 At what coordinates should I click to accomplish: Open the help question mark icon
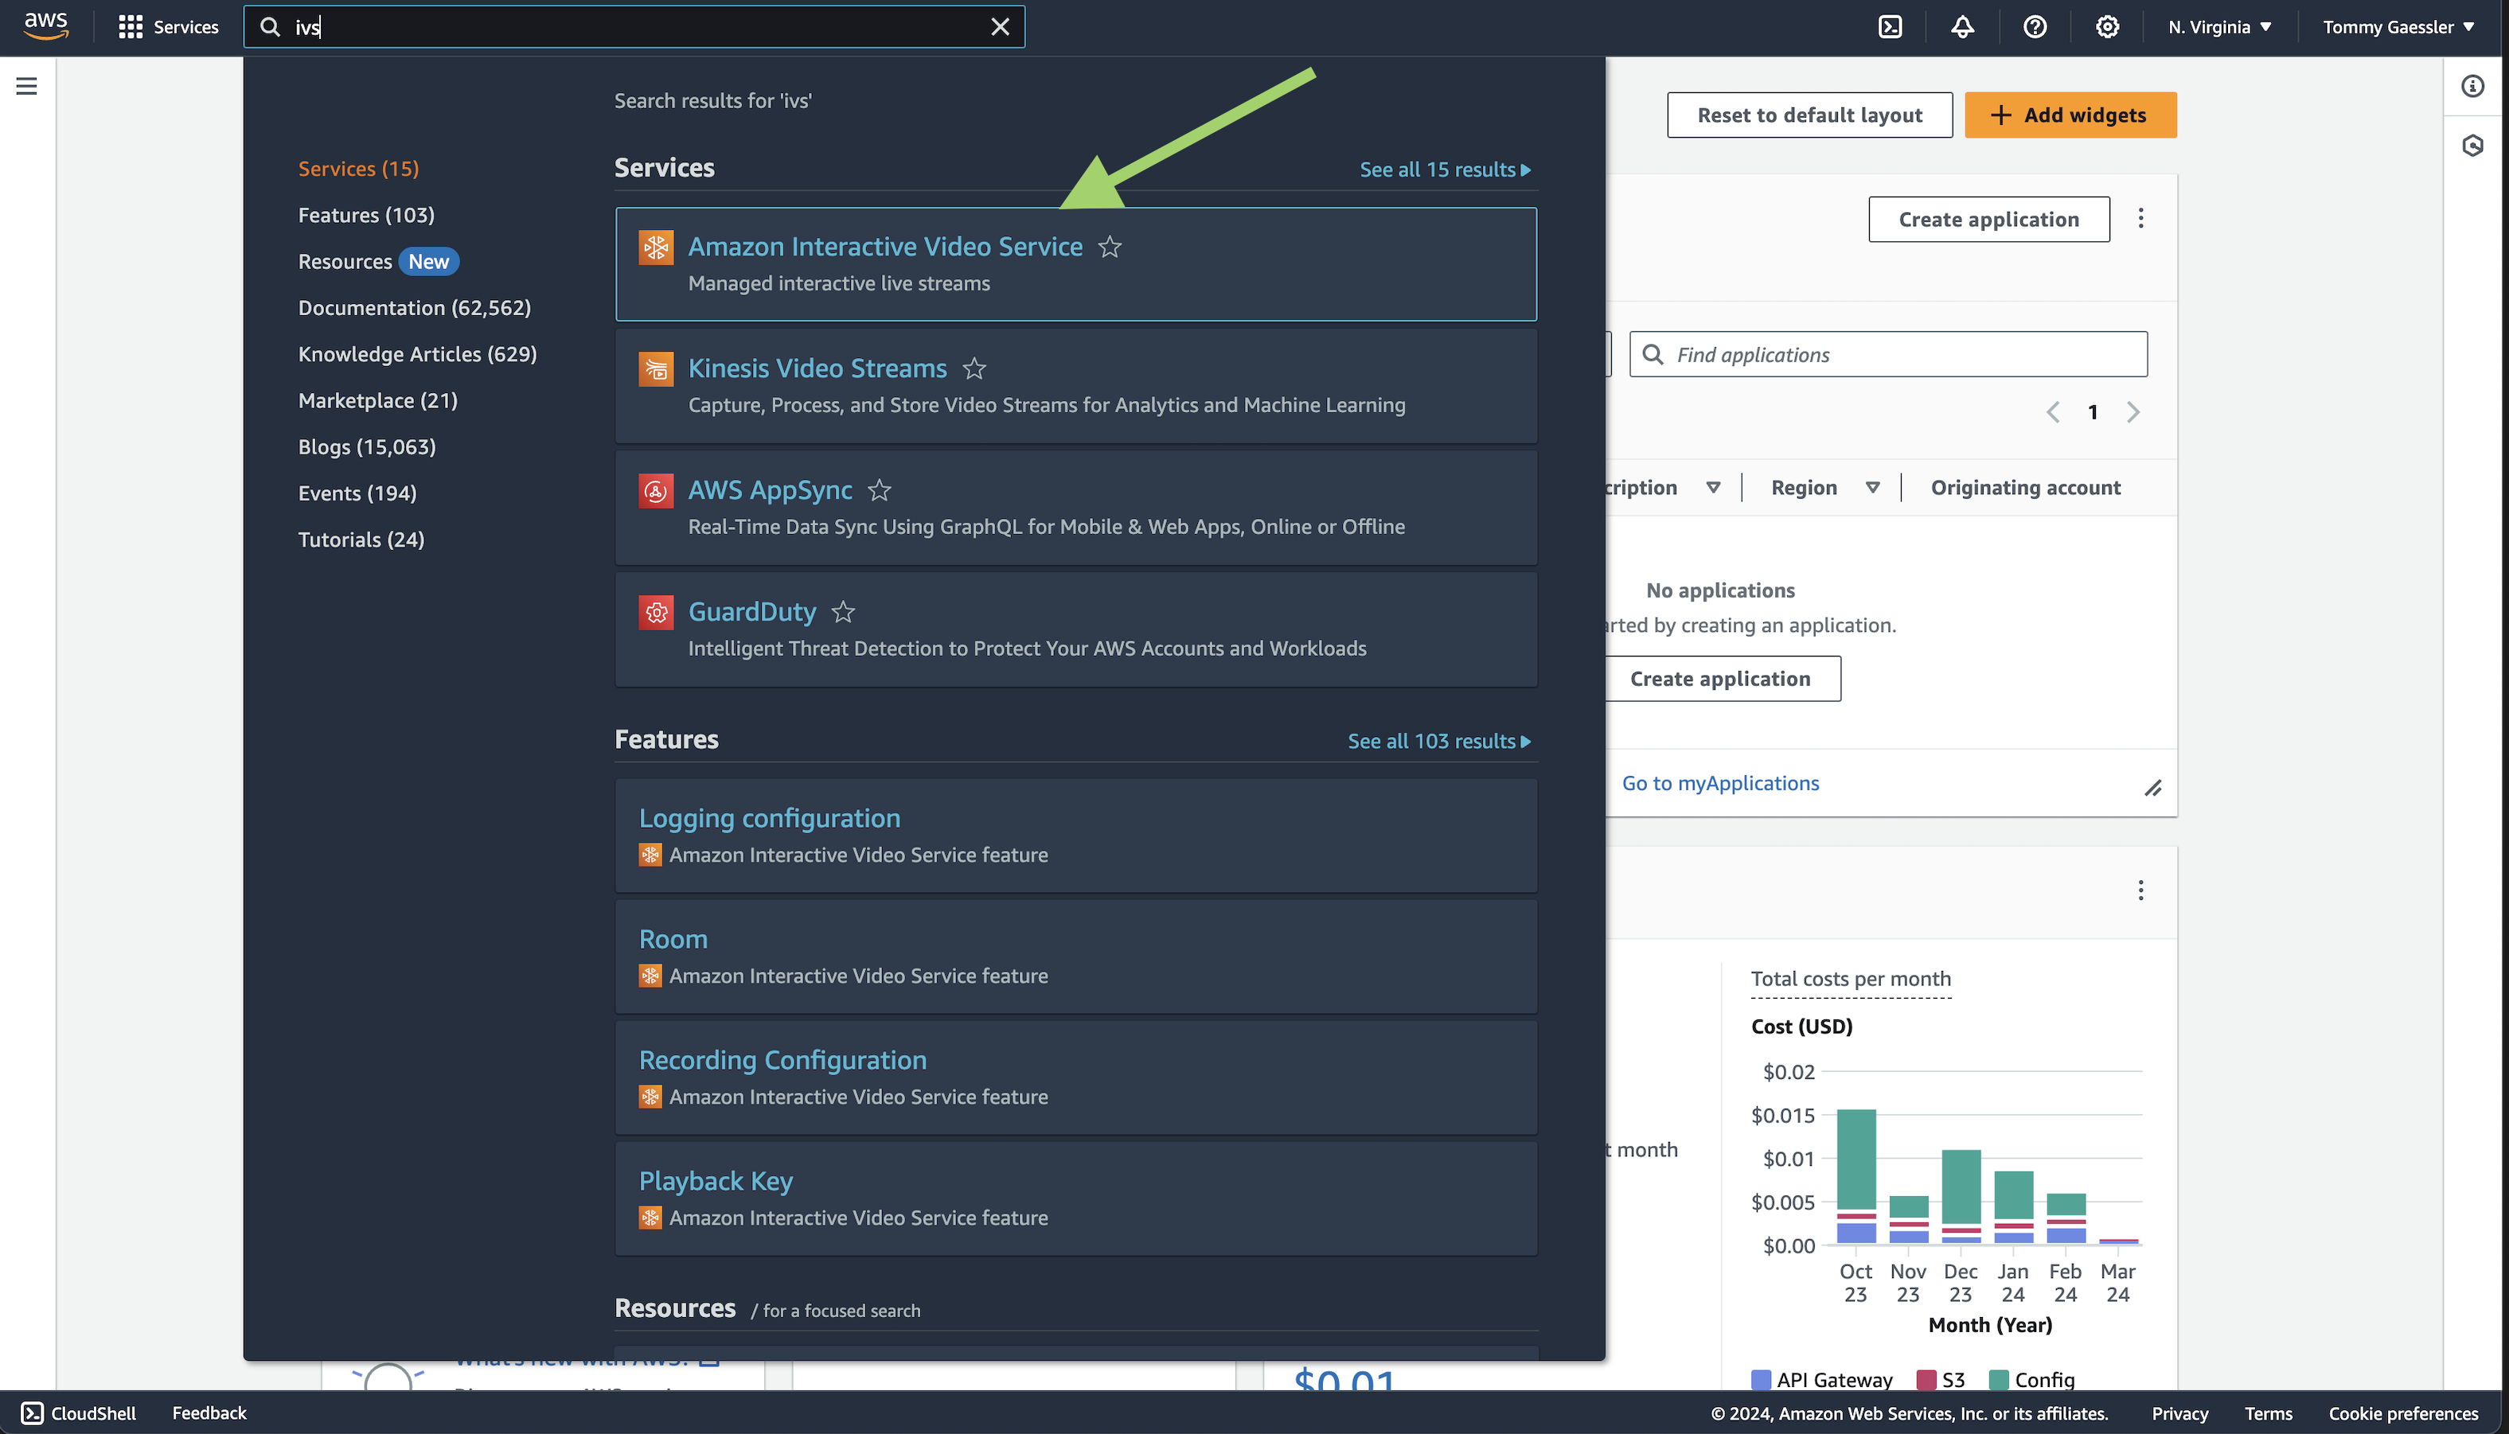2035,26
